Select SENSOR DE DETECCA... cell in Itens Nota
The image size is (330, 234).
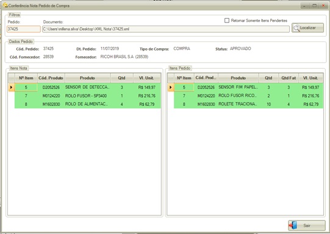pyautogui.click(x=88, y=87)
